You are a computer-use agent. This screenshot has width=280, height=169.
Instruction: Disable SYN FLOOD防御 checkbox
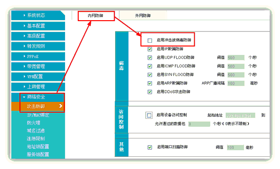point(150,75)
